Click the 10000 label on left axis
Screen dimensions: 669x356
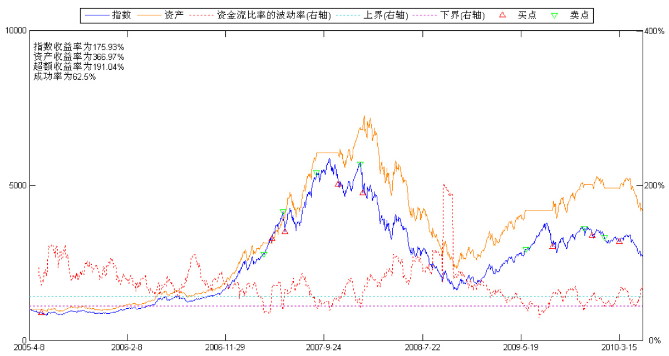(16, 31)
